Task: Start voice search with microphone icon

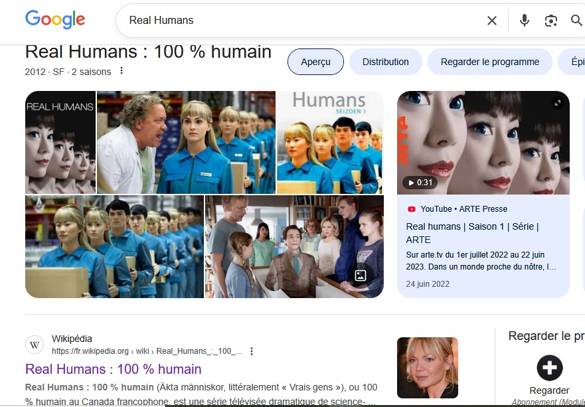Action: [x=525, y=21]
